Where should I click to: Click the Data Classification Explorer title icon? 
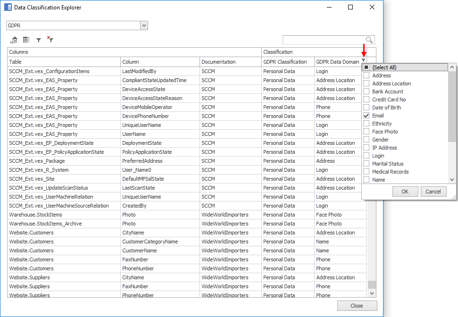click(8, 8)
